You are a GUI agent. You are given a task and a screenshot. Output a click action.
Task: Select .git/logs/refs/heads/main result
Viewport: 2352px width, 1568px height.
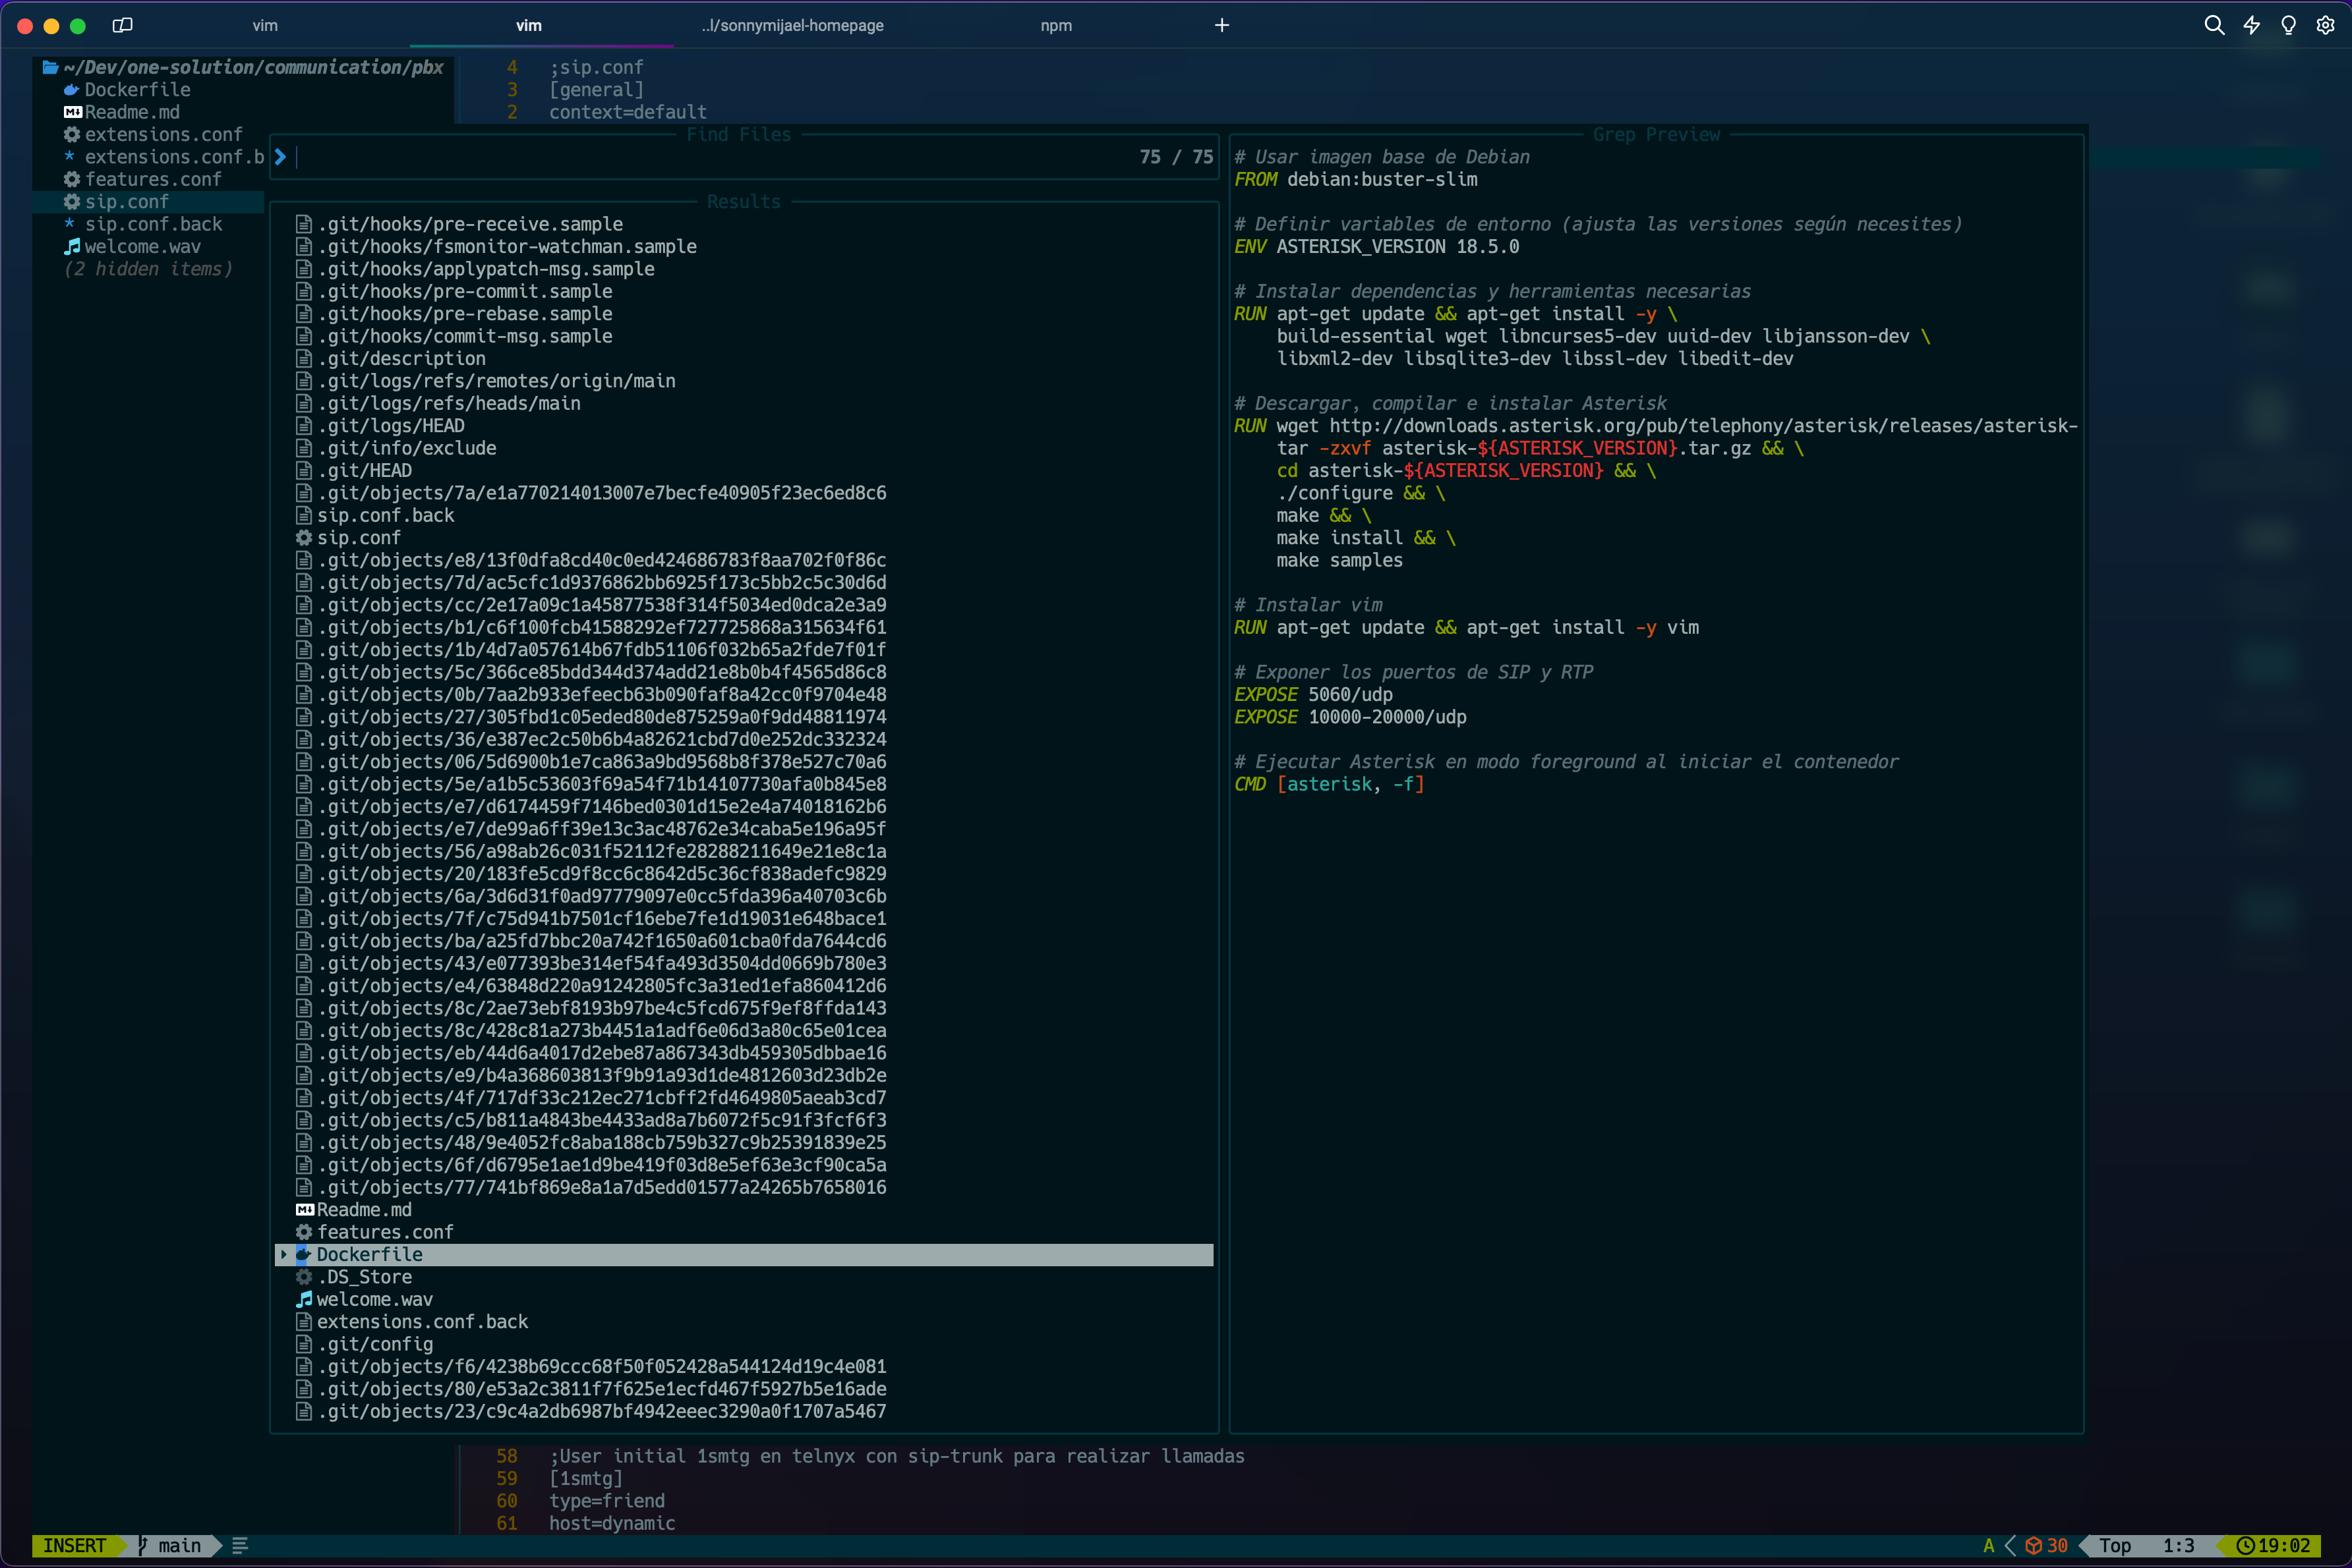click(449, 403)
